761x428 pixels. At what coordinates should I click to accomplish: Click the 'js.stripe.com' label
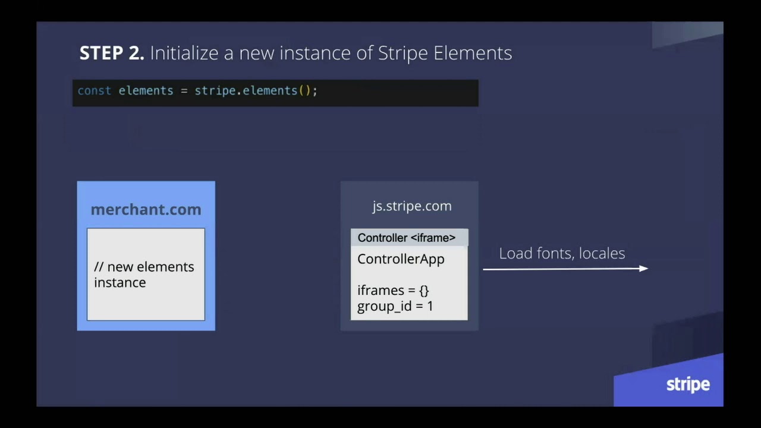coord(412,206)
